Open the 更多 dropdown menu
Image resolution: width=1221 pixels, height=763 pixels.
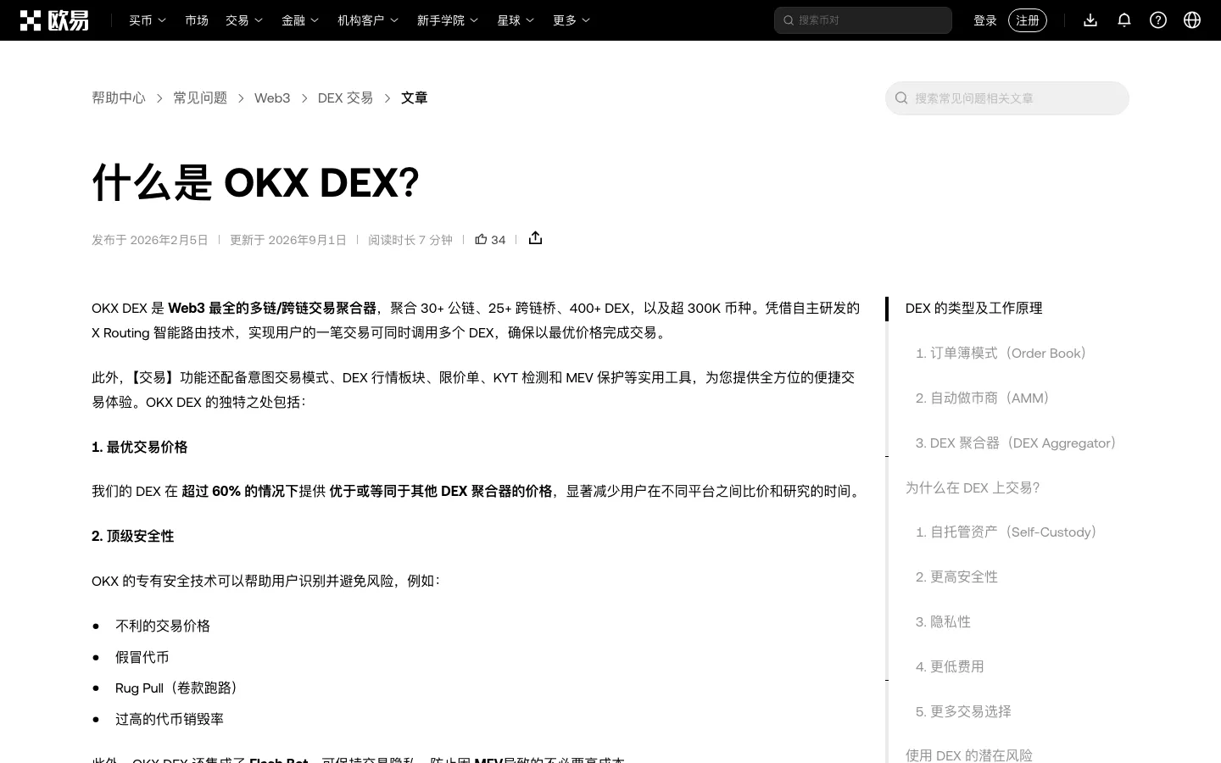[571, 20]
